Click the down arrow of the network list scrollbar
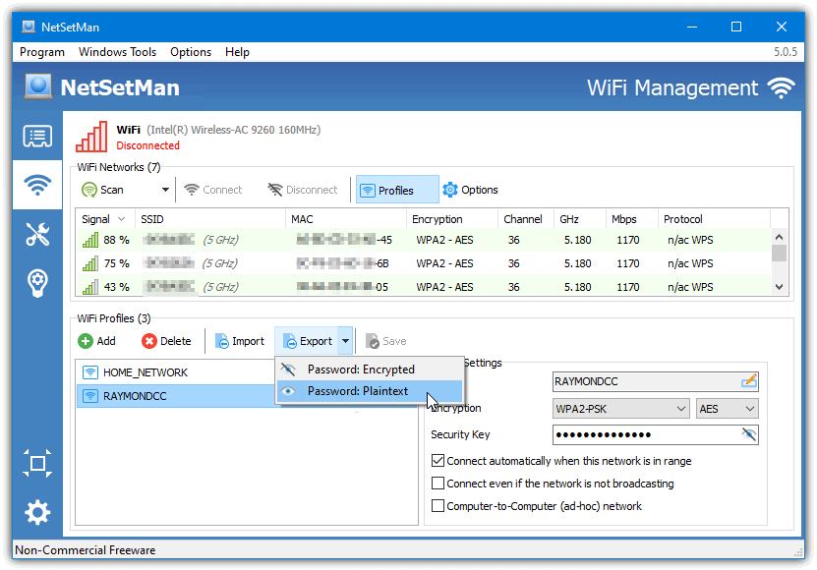 (779, 287)
